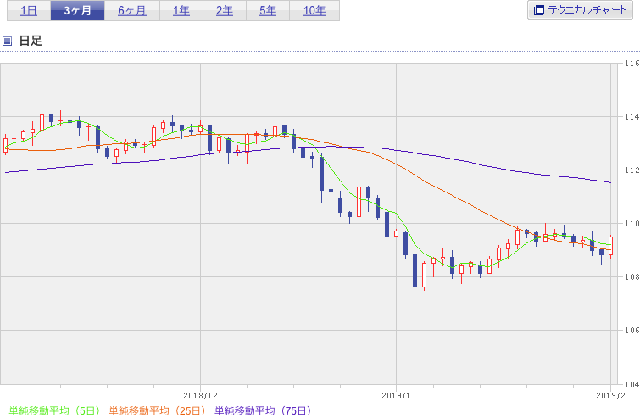
Task: Click the 単純移動平均（75日） legend label
Action: (x=263, y=410)
